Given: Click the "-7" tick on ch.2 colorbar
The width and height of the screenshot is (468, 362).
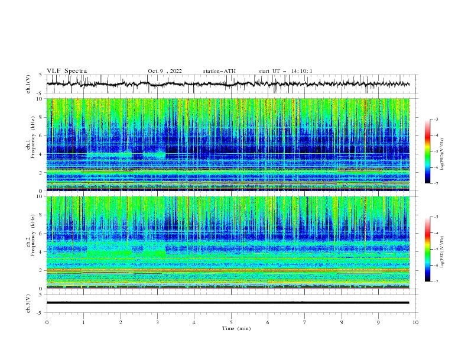Looking at the screenshot, I should (436, 282).
